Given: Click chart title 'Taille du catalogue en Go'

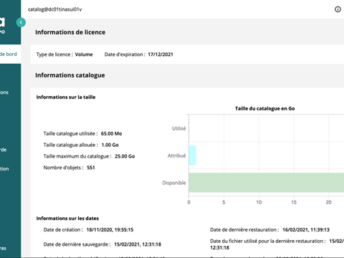Looking at the screenshot, I should point(265,108).
